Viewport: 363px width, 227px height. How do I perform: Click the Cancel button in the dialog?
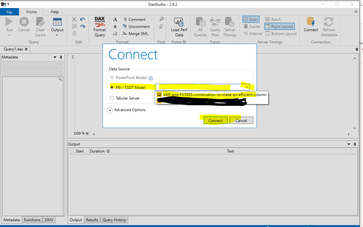(241, 120)
